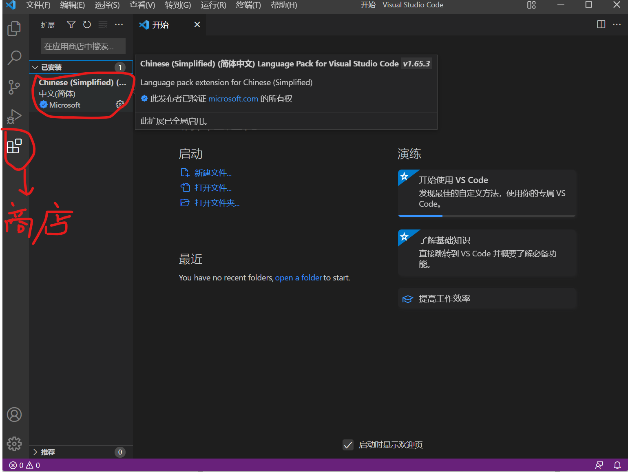
Task: Open the 运行(R) menu
Action: (x=213, y=5)
